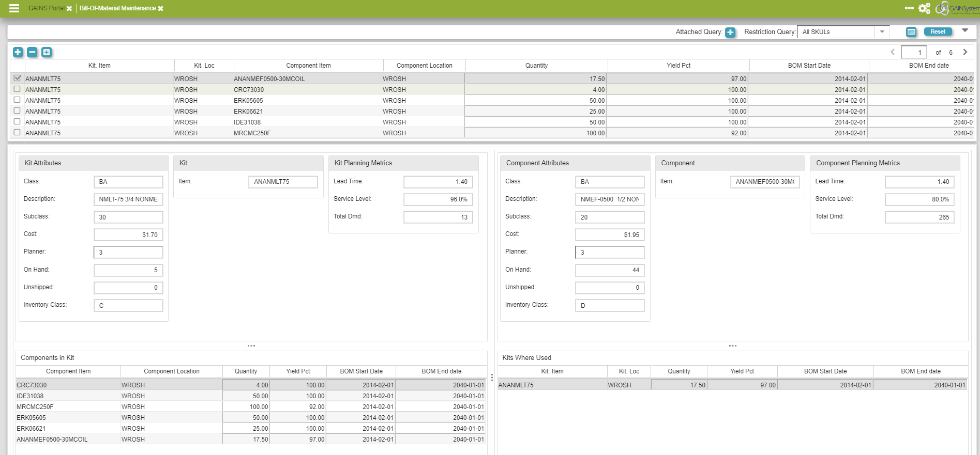Check the MRCMC250F row checkbox

[x=17, y=132]
